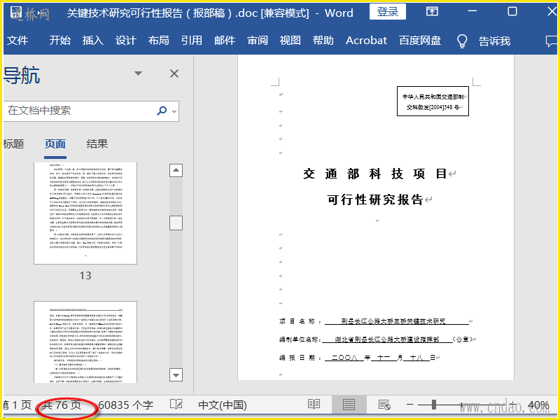Image resolution: width=560 pixels, height=420 pixels.
Task: Click the 编报日期 line in document
Action: pos(359,358)
